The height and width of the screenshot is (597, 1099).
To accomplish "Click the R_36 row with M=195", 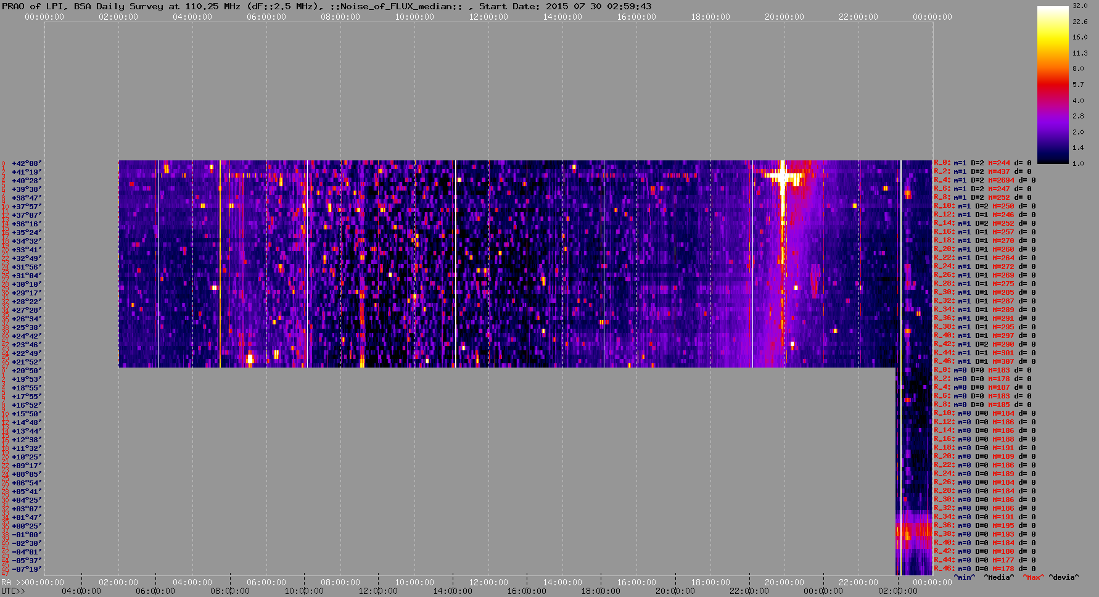I will 985,525.
